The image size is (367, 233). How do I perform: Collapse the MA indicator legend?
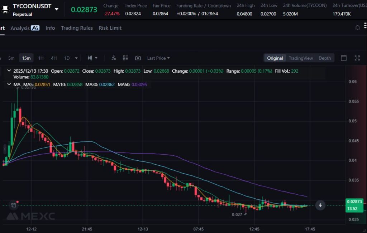(x=9, y=84)
